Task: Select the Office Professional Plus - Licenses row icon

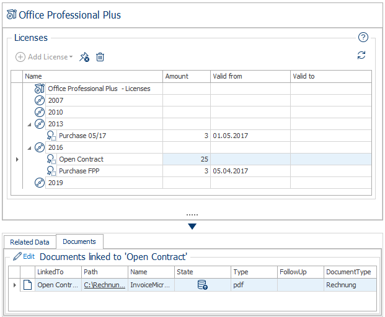Action: 40,89
